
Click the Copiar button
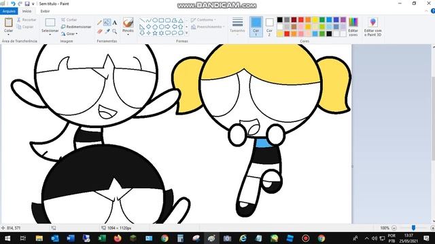[25, 27]
